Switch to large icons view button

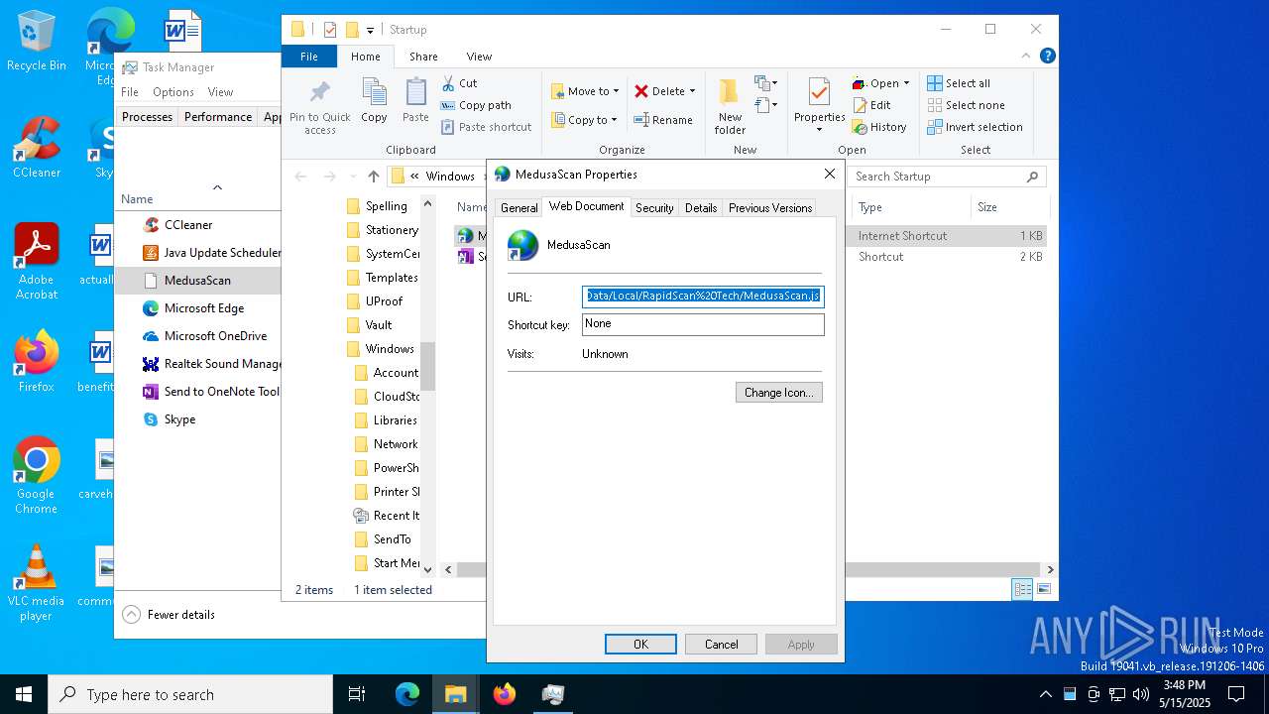pos(1043,589)
